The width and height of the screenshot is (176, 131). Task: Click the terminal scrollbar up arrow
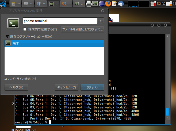[168, 36]
